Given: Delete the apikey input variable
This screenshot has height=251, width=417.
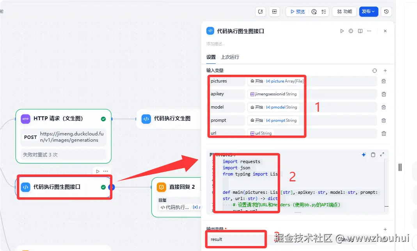Looking at the screenshot, I should coord(384,94).
